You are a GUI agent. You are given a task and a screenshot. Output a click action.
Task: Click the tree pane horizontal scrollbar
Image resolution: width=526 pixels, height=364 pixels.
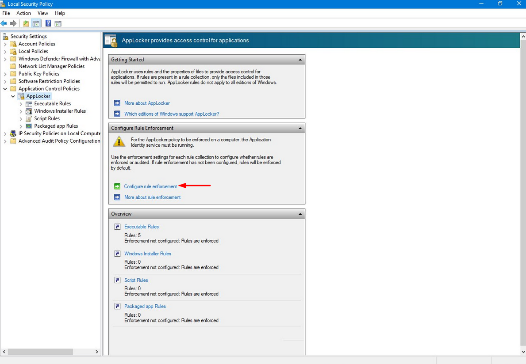[x=40, y=352]
